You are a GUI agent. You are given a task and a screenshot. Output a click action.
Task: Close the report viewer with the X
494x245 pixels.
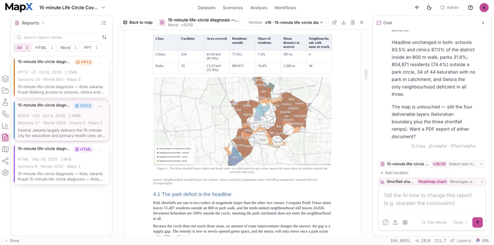[362, 22]
